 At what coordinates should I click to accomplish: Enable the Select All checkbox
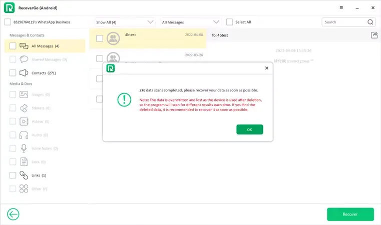point(229,22)
